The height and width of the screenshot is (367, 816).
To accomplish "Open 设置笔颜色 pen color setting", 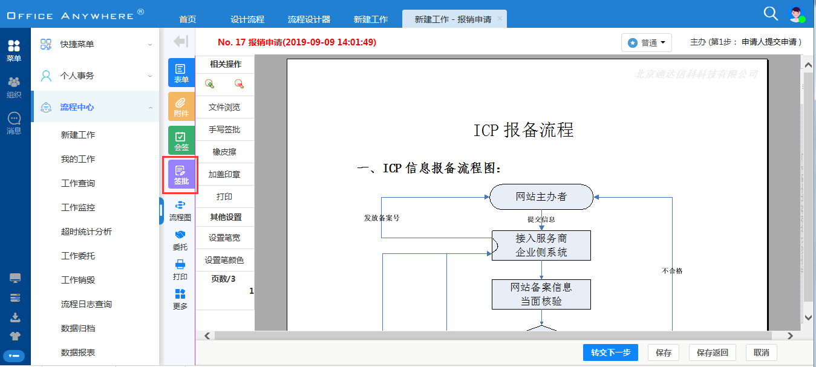I will pos(224,260).
